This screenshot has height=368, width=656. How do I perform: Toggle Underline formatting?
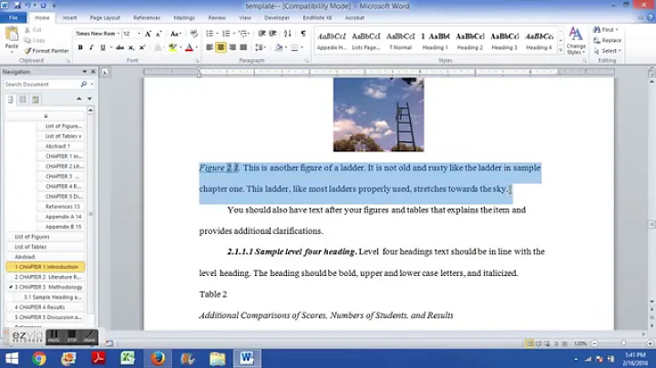coord(102,47)
